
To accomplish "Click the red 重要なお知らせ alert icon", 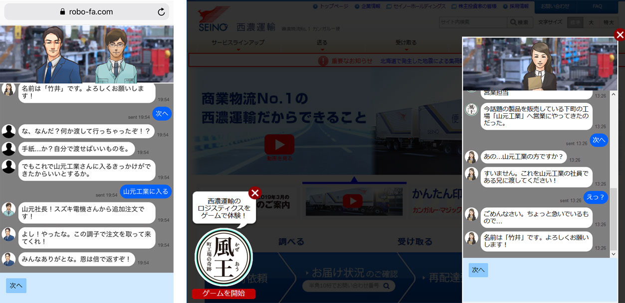I will (324, 60).
